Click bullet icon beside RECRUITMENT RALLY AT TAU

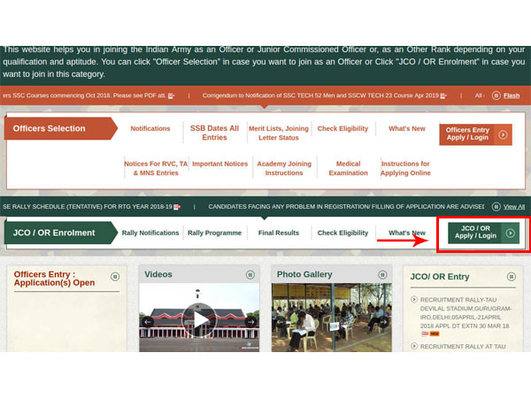414,346
